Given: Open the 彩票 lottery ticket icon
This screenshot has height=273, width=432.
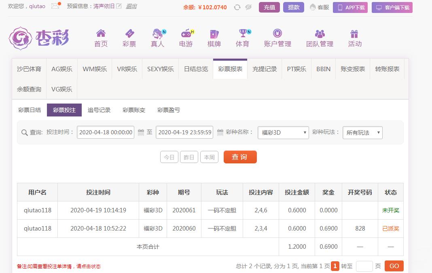Looking at the screenshot, I should (x=129, y=34).
